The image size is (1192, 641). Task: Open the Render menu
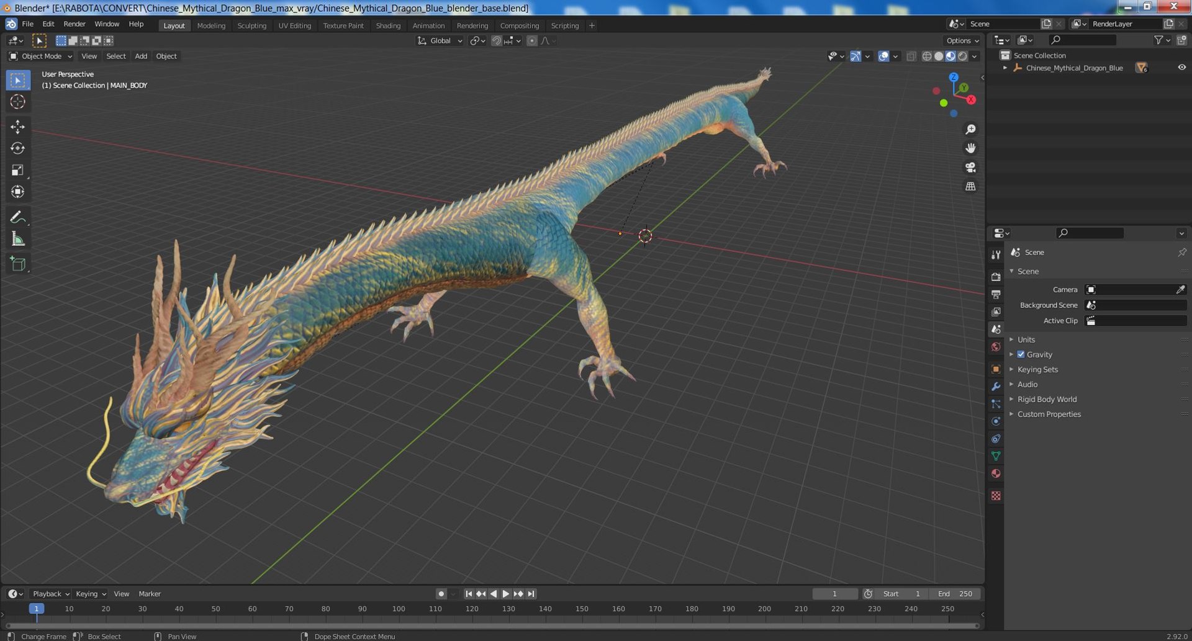(x=74, y=24)
